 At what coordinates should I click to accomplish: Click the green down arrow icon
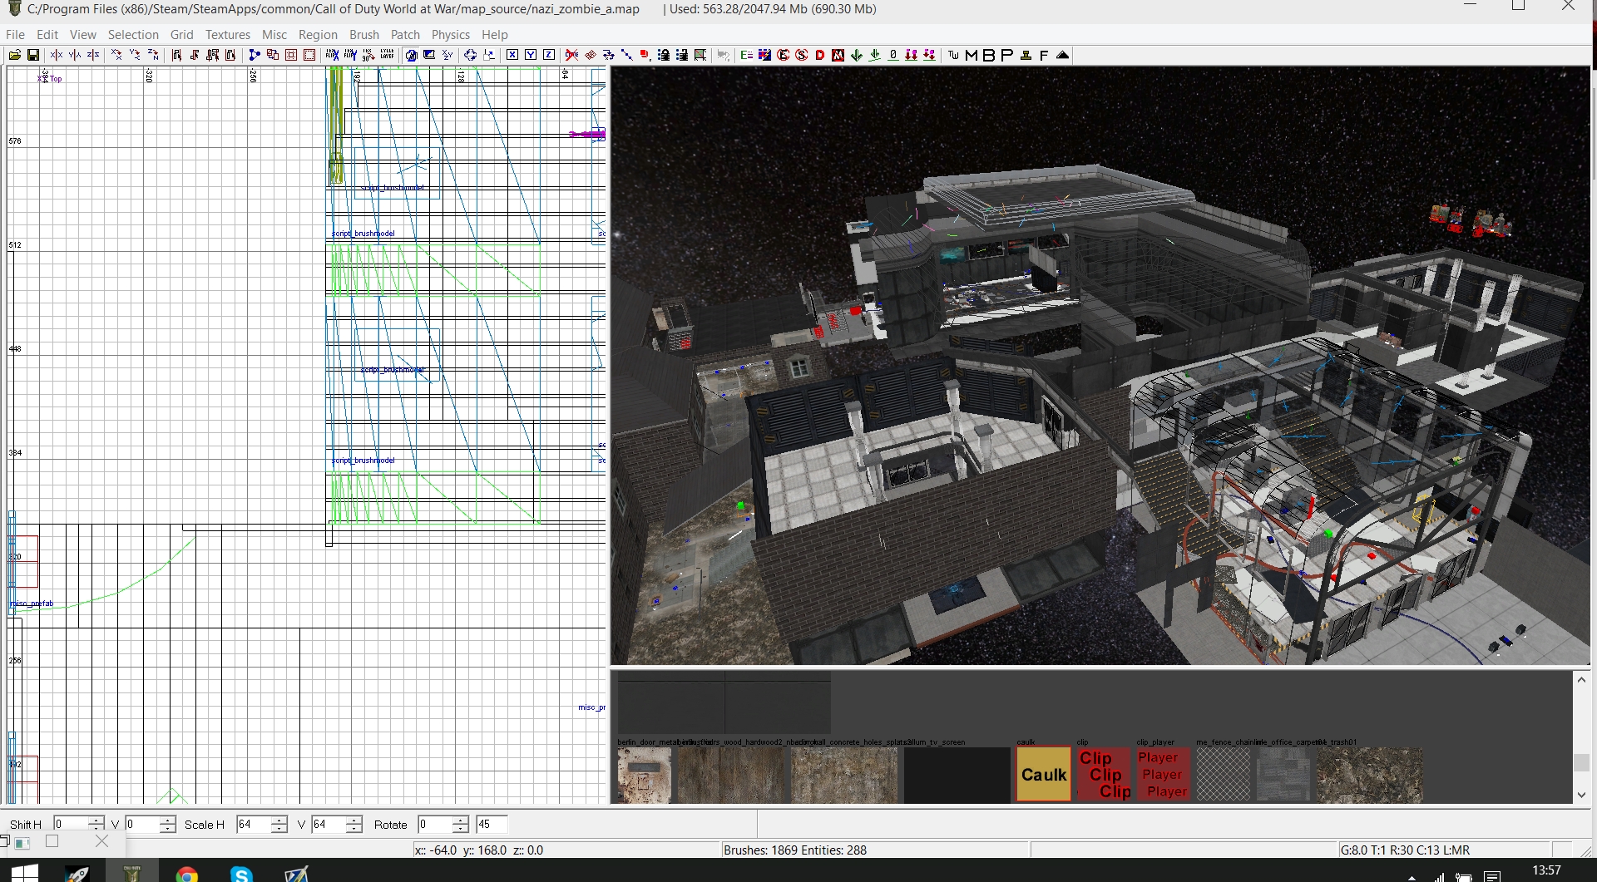(x=857, y=55)
